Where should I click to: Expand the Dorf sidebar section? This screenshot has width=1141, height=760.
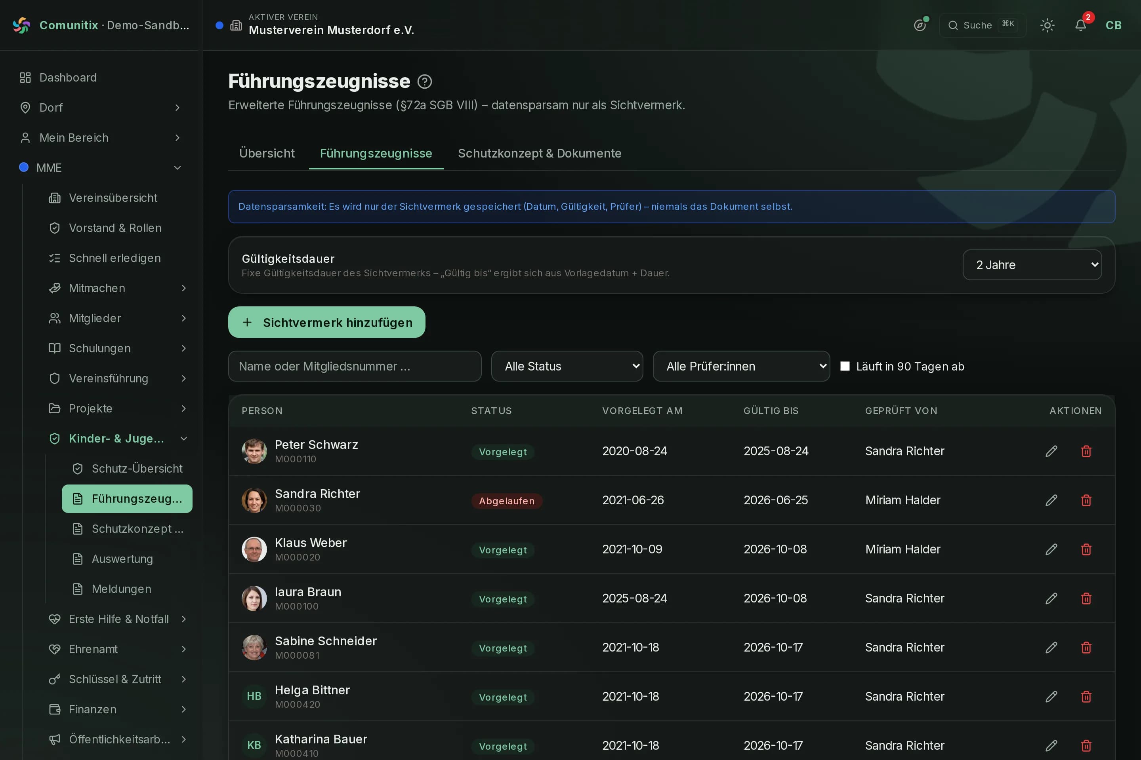101,108
